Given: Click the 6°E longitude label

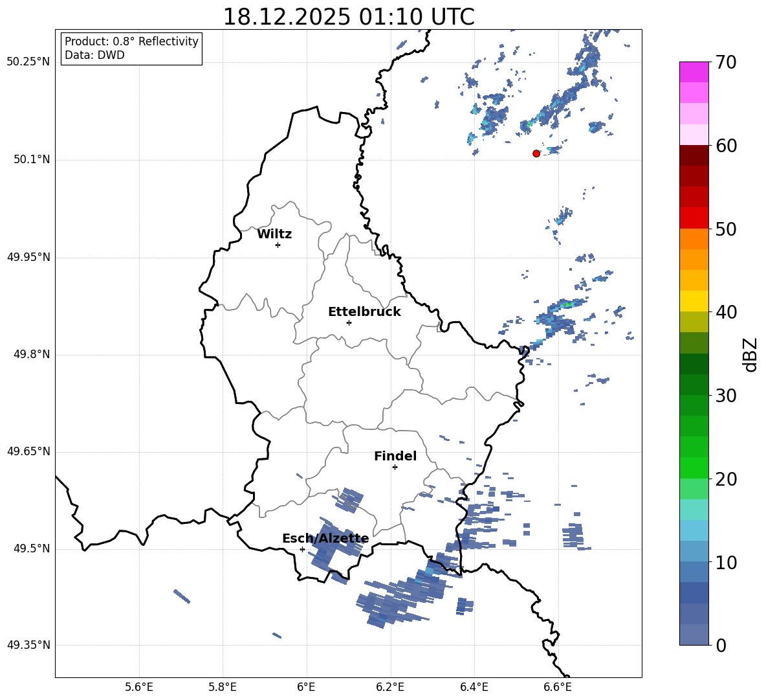Looking at the screenshot, I should tap(306, 687).
